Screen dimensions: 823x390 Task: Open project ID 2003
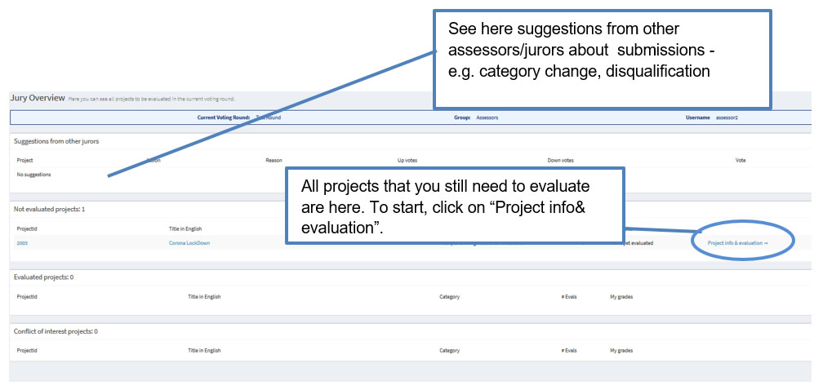22,243
